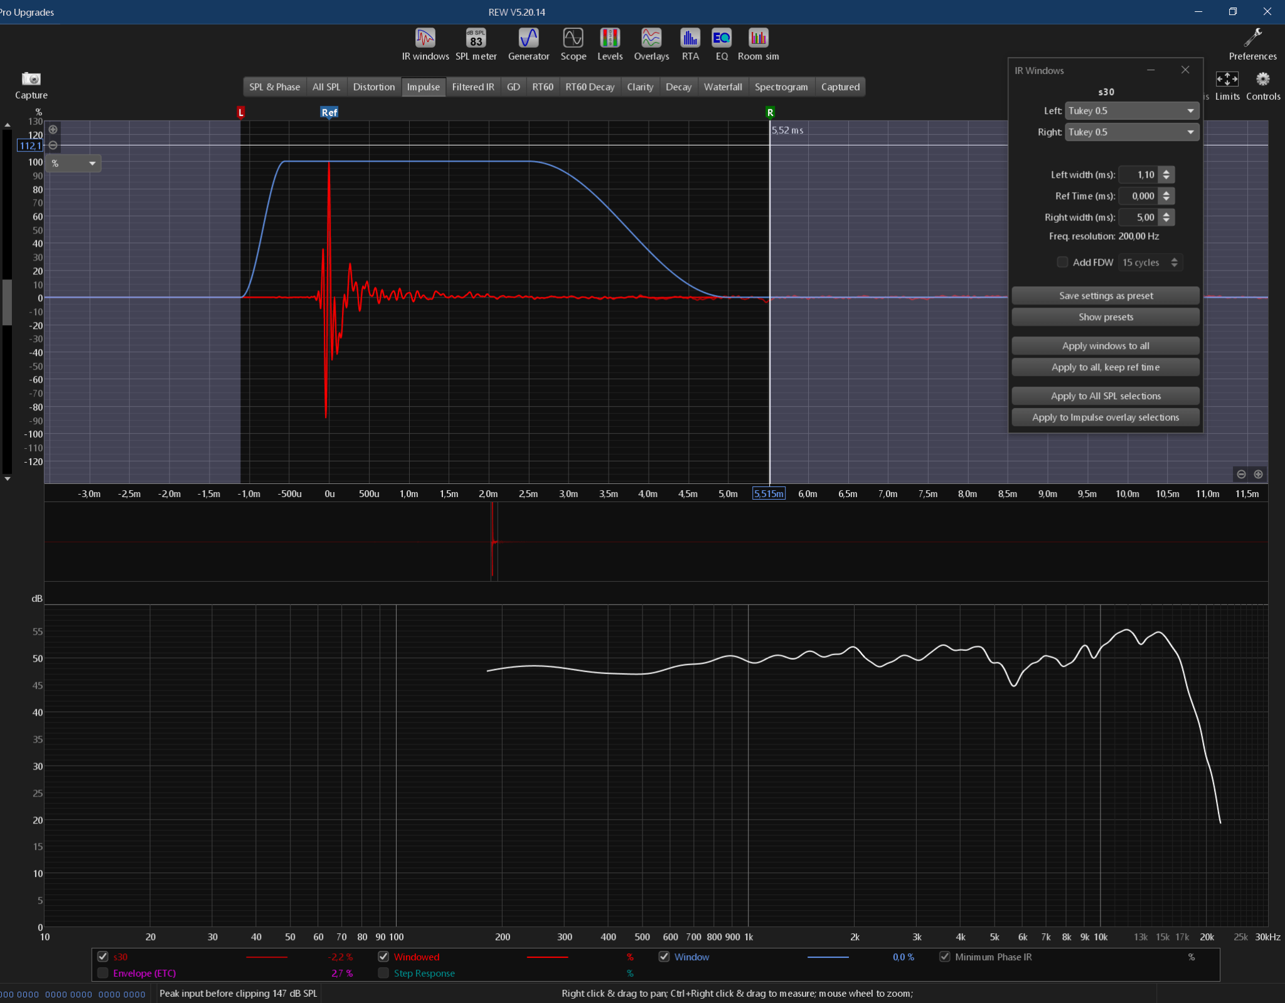Increase Left width value

(1166, 171)
